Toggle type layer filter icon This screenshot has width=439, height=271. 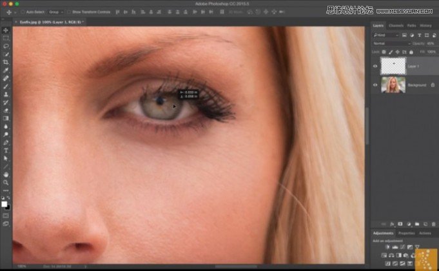click(420, 35)
